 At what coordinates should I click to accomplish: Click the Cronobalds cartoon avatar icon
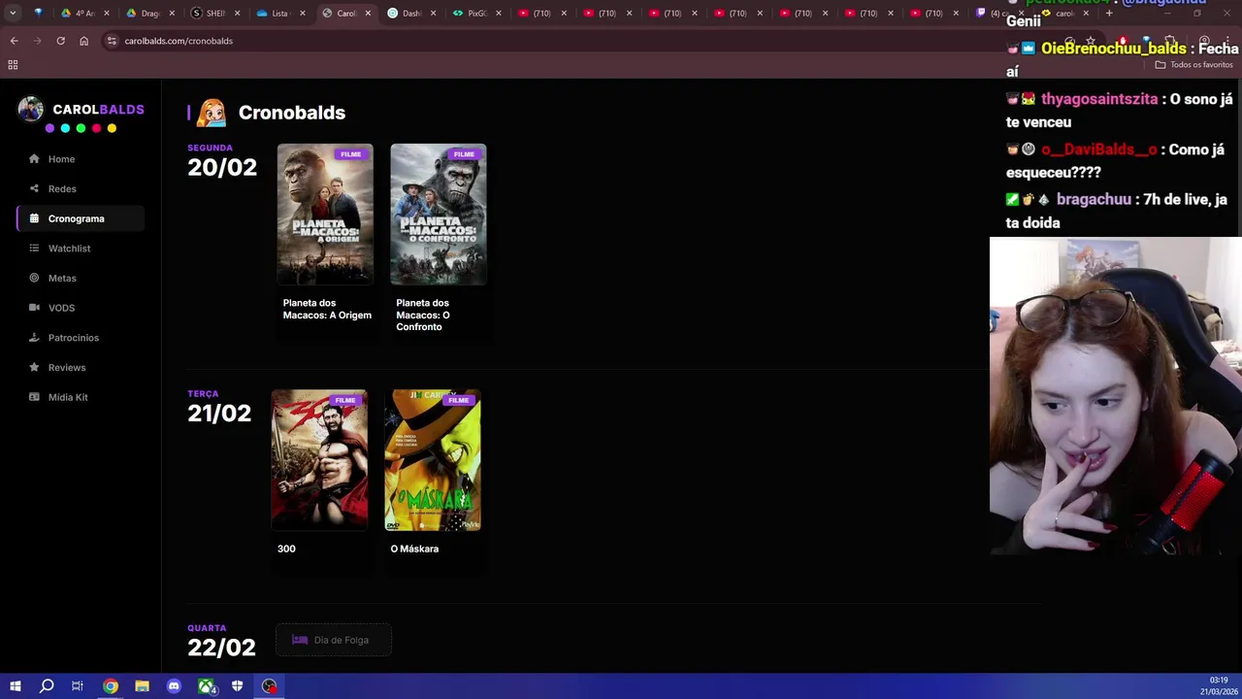(x=211, y=113)
